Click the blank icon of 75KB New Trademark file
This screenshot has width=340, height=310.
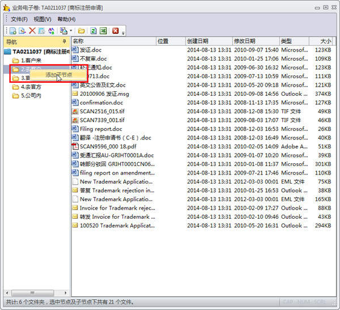(x=75, y=181)
